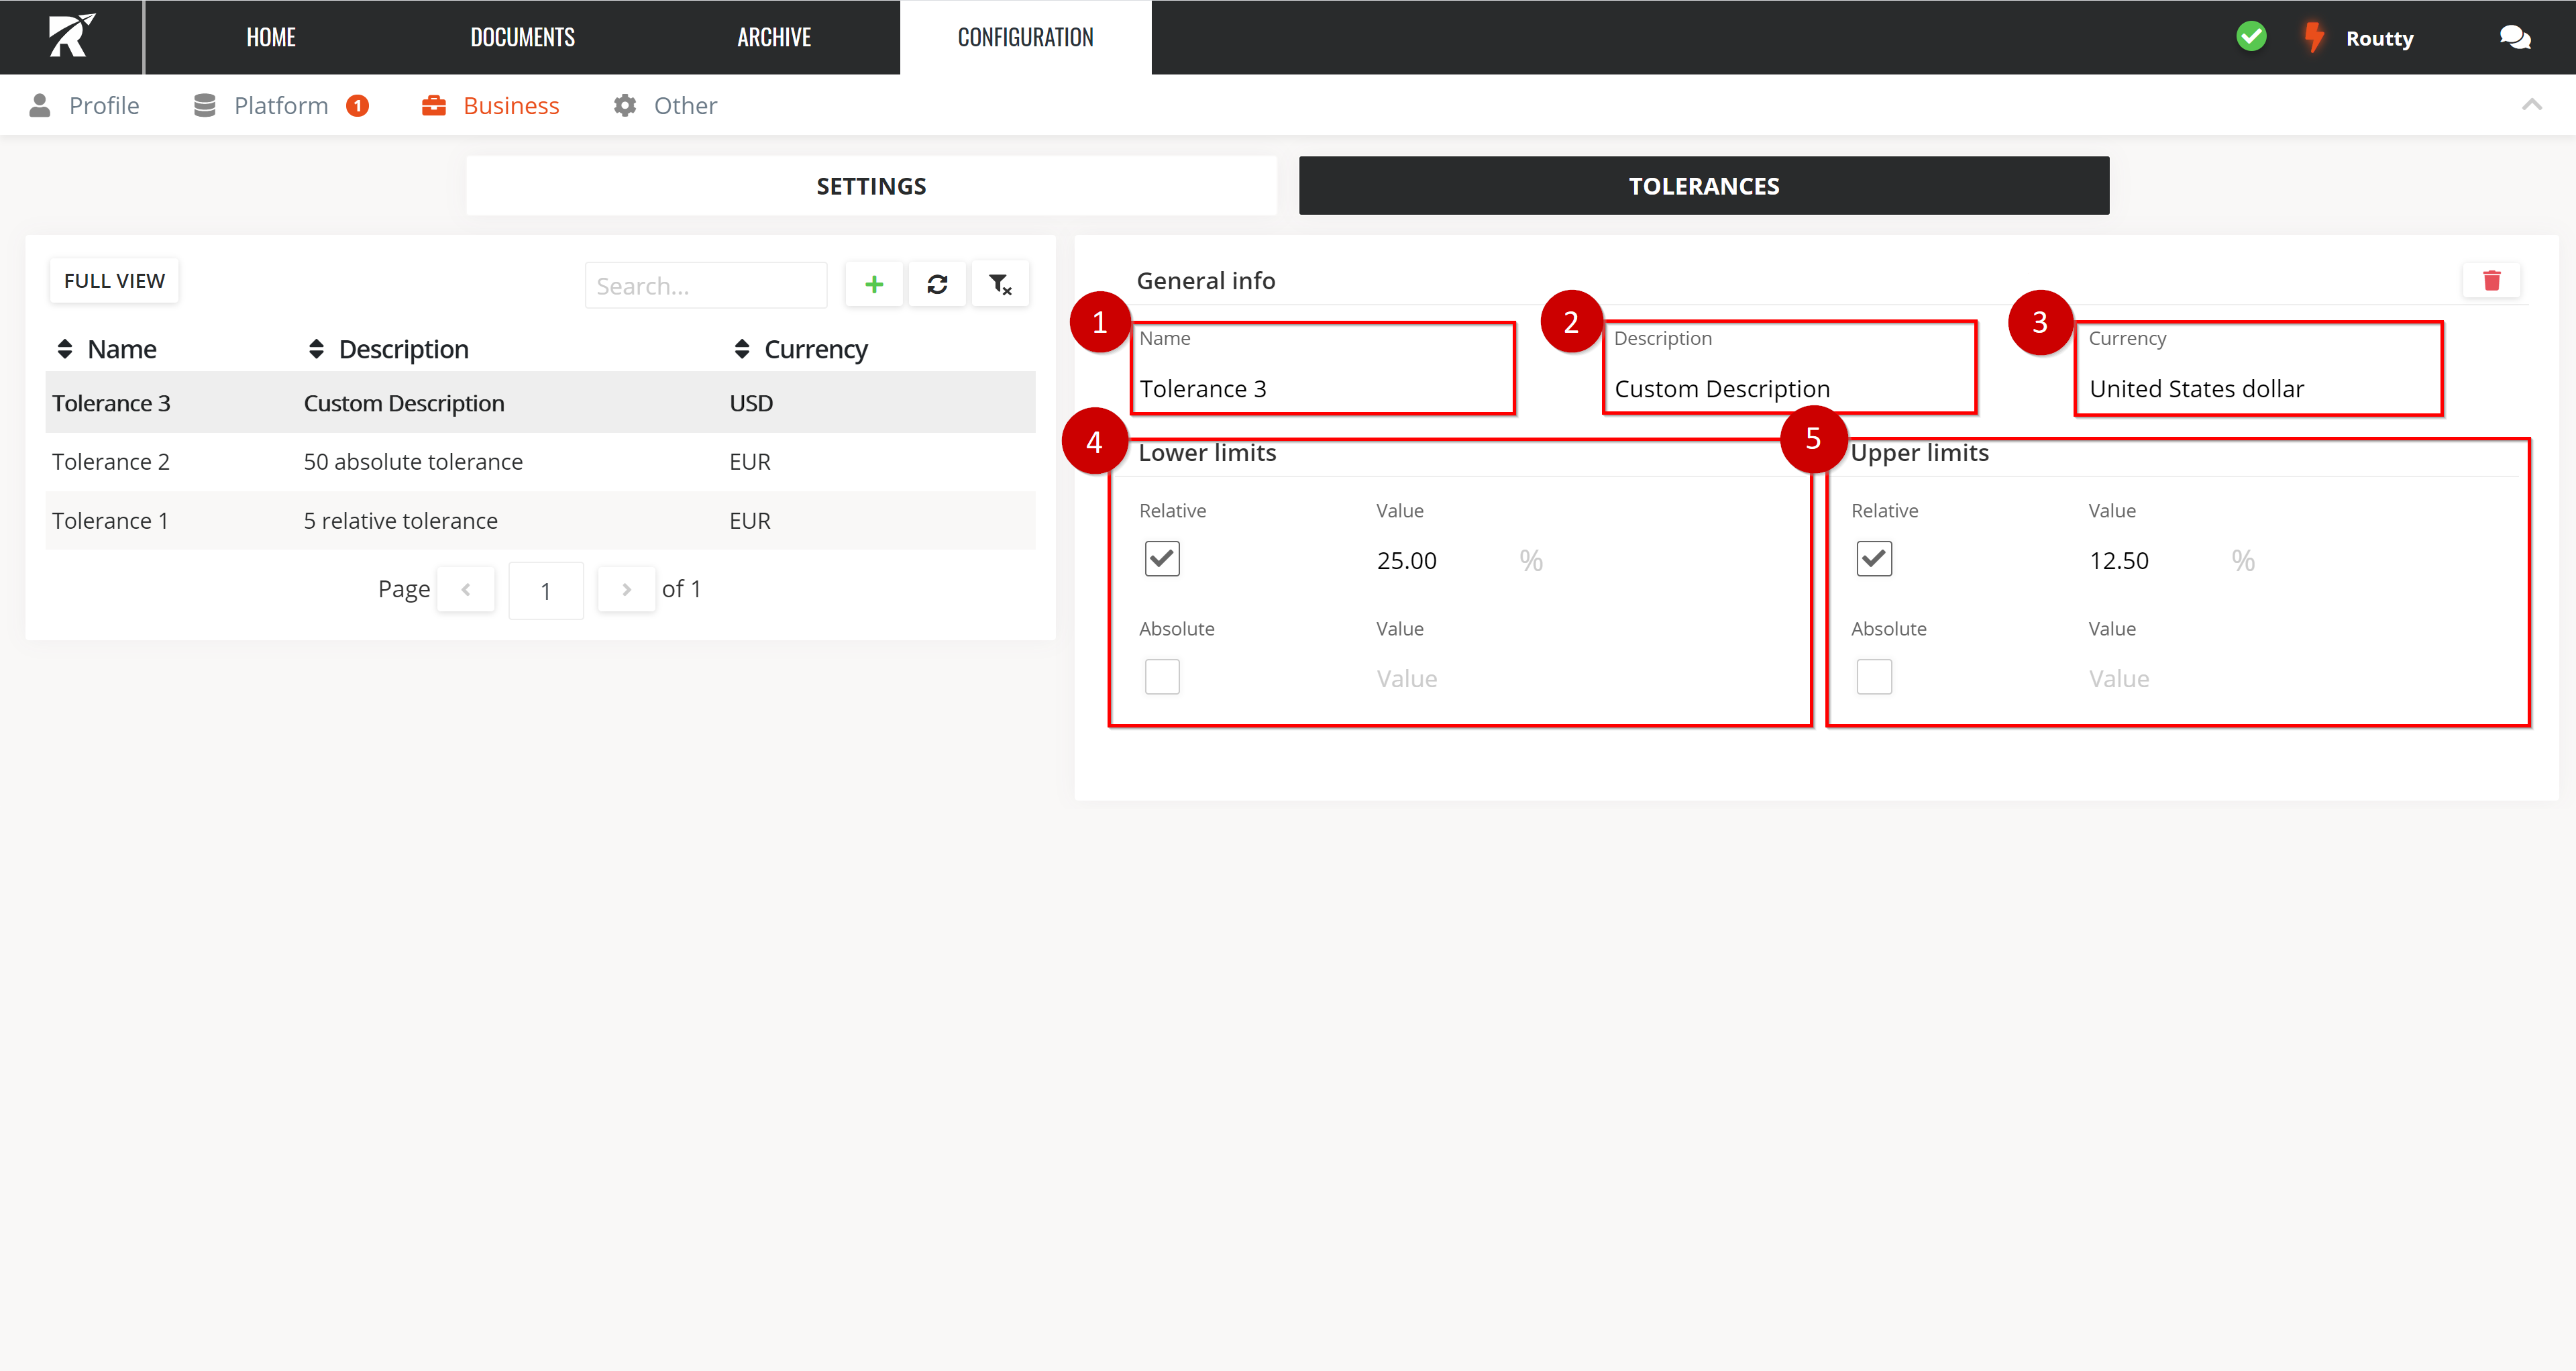This screenshot has height=1371, width=2576.
Task: Switch to the SETTINGS tab
Action: 871,186
